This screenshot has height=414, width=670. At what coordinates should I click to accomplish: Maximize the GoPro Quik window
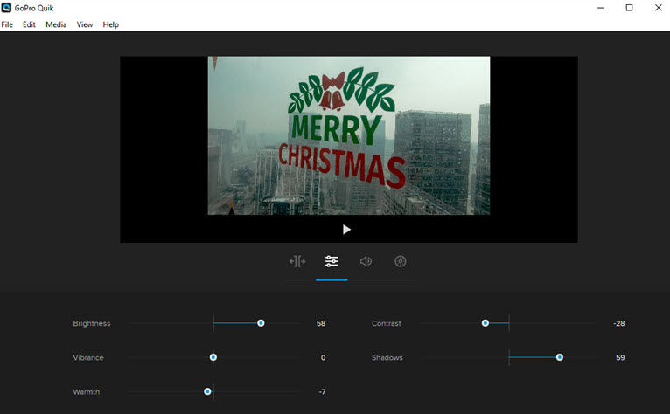tap(629, 8)
